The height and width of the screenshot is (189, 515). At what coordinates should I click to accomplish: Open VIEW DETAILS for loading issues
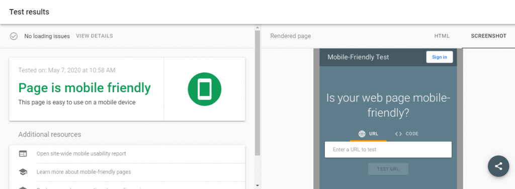click(94, 36)
